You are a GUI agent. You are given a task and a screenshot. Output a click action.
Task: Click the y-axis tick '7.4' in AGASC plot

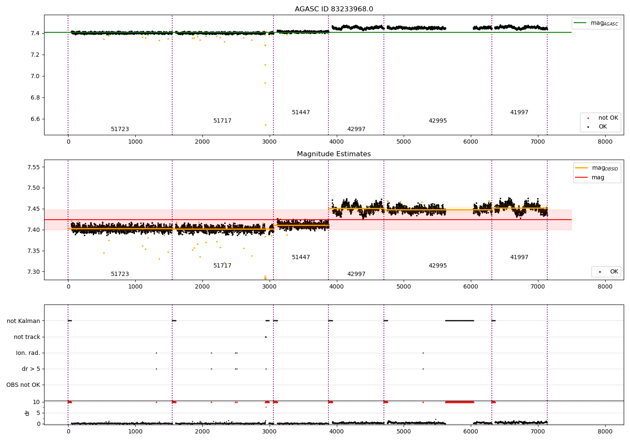(35, 33)
